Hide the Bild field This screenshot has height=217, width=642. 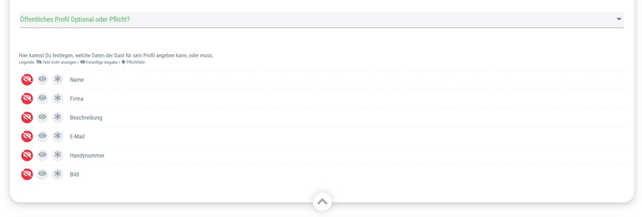pos(27,174)
